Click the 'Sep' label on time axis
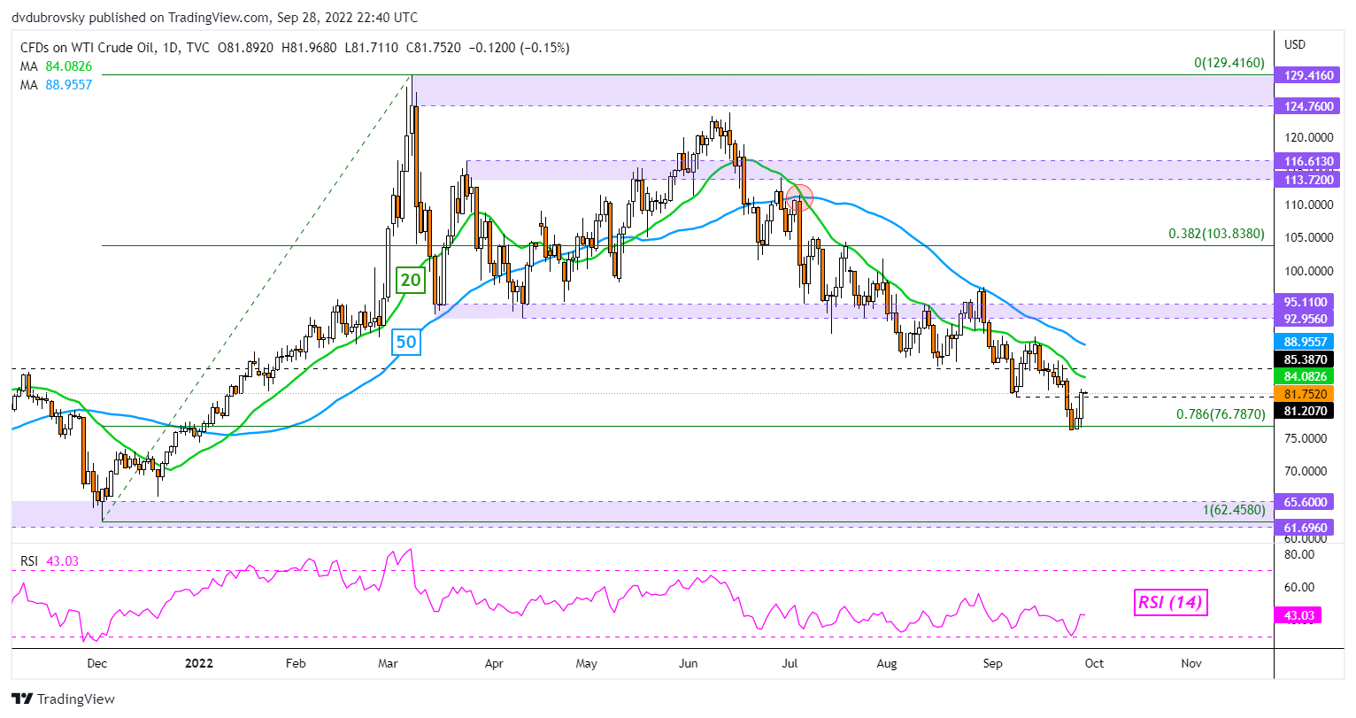 point(993,663)
